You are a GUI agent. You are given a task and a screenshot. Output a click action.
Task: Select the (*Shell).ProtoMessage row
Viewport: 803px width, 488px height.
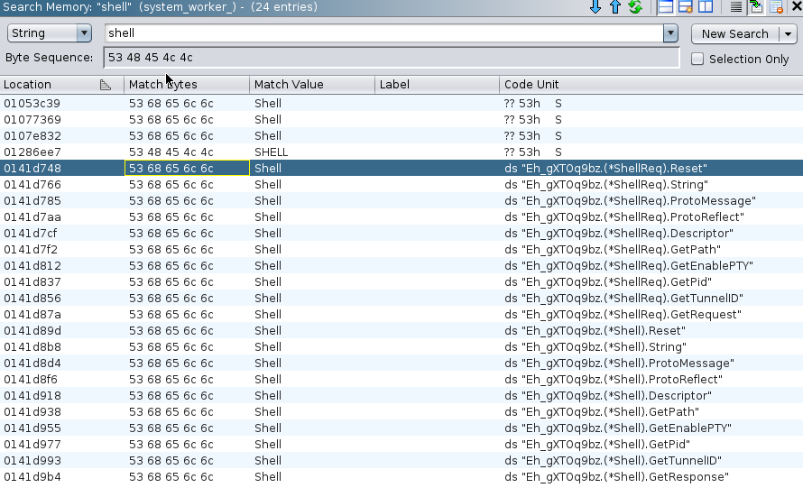point(401,364)
